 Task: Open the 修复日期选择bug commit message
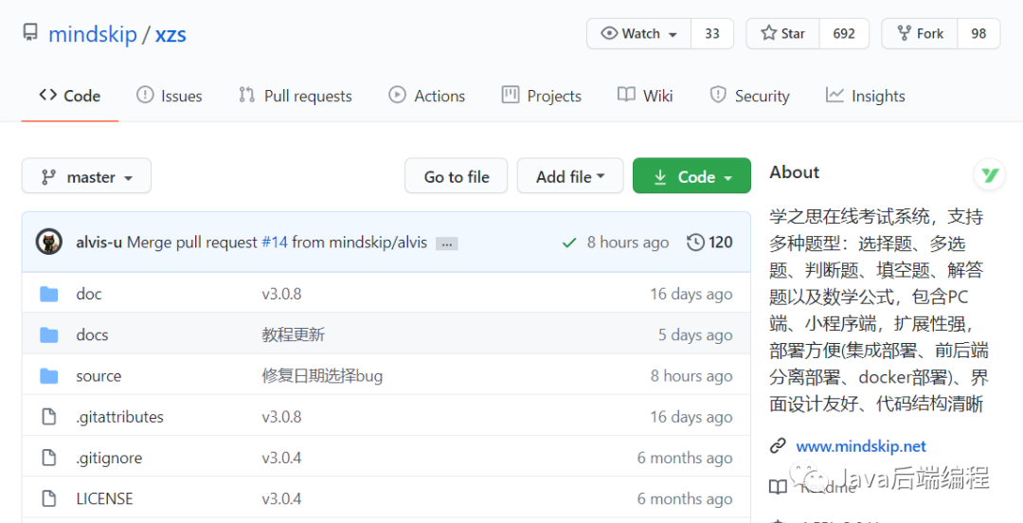322,376
